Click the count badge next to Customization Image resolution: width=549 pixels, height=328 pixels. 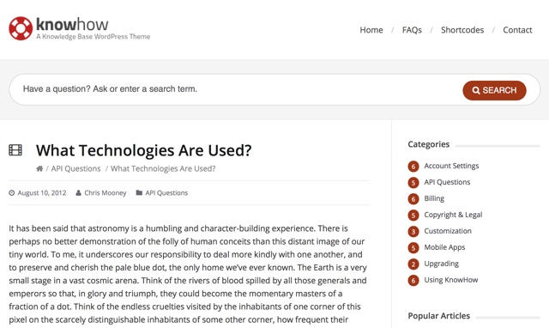(413, 231)
